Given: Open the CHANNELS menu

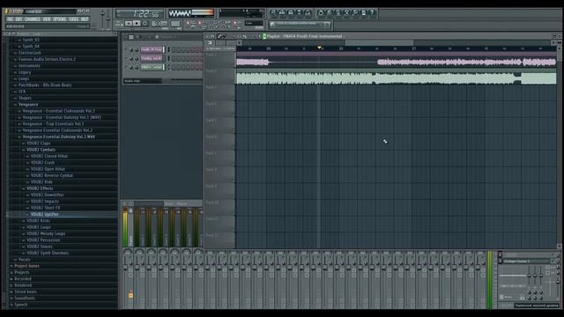Looking at the screenshot, I should tap(33, 19).
